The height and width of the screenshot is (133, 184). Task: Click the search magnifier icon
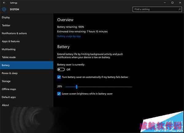click(x=179, y=9)
